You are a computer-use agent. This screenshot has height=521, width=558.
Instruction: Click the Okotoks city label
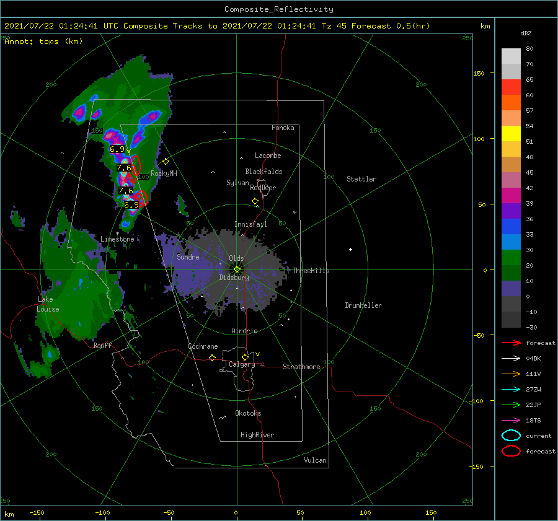pos(248,413)
